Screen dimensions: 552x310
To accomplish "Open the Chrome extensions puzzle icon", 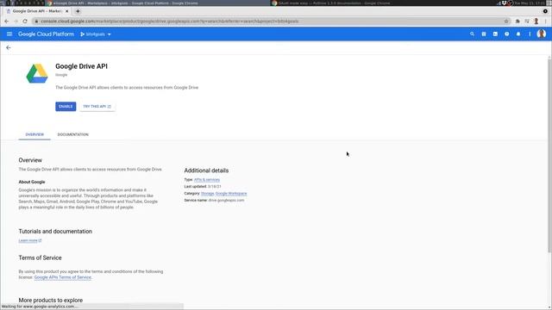I will click(x=517, y=21).
